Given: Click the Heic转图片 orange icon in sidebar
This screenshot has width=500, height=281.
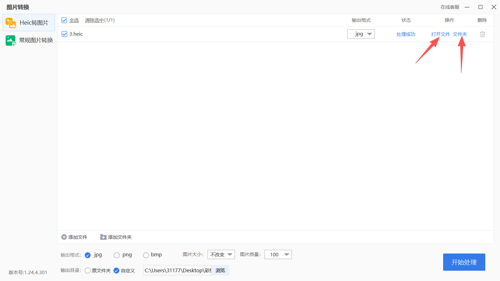Looking at the screenshot, I should coord(11,23).
